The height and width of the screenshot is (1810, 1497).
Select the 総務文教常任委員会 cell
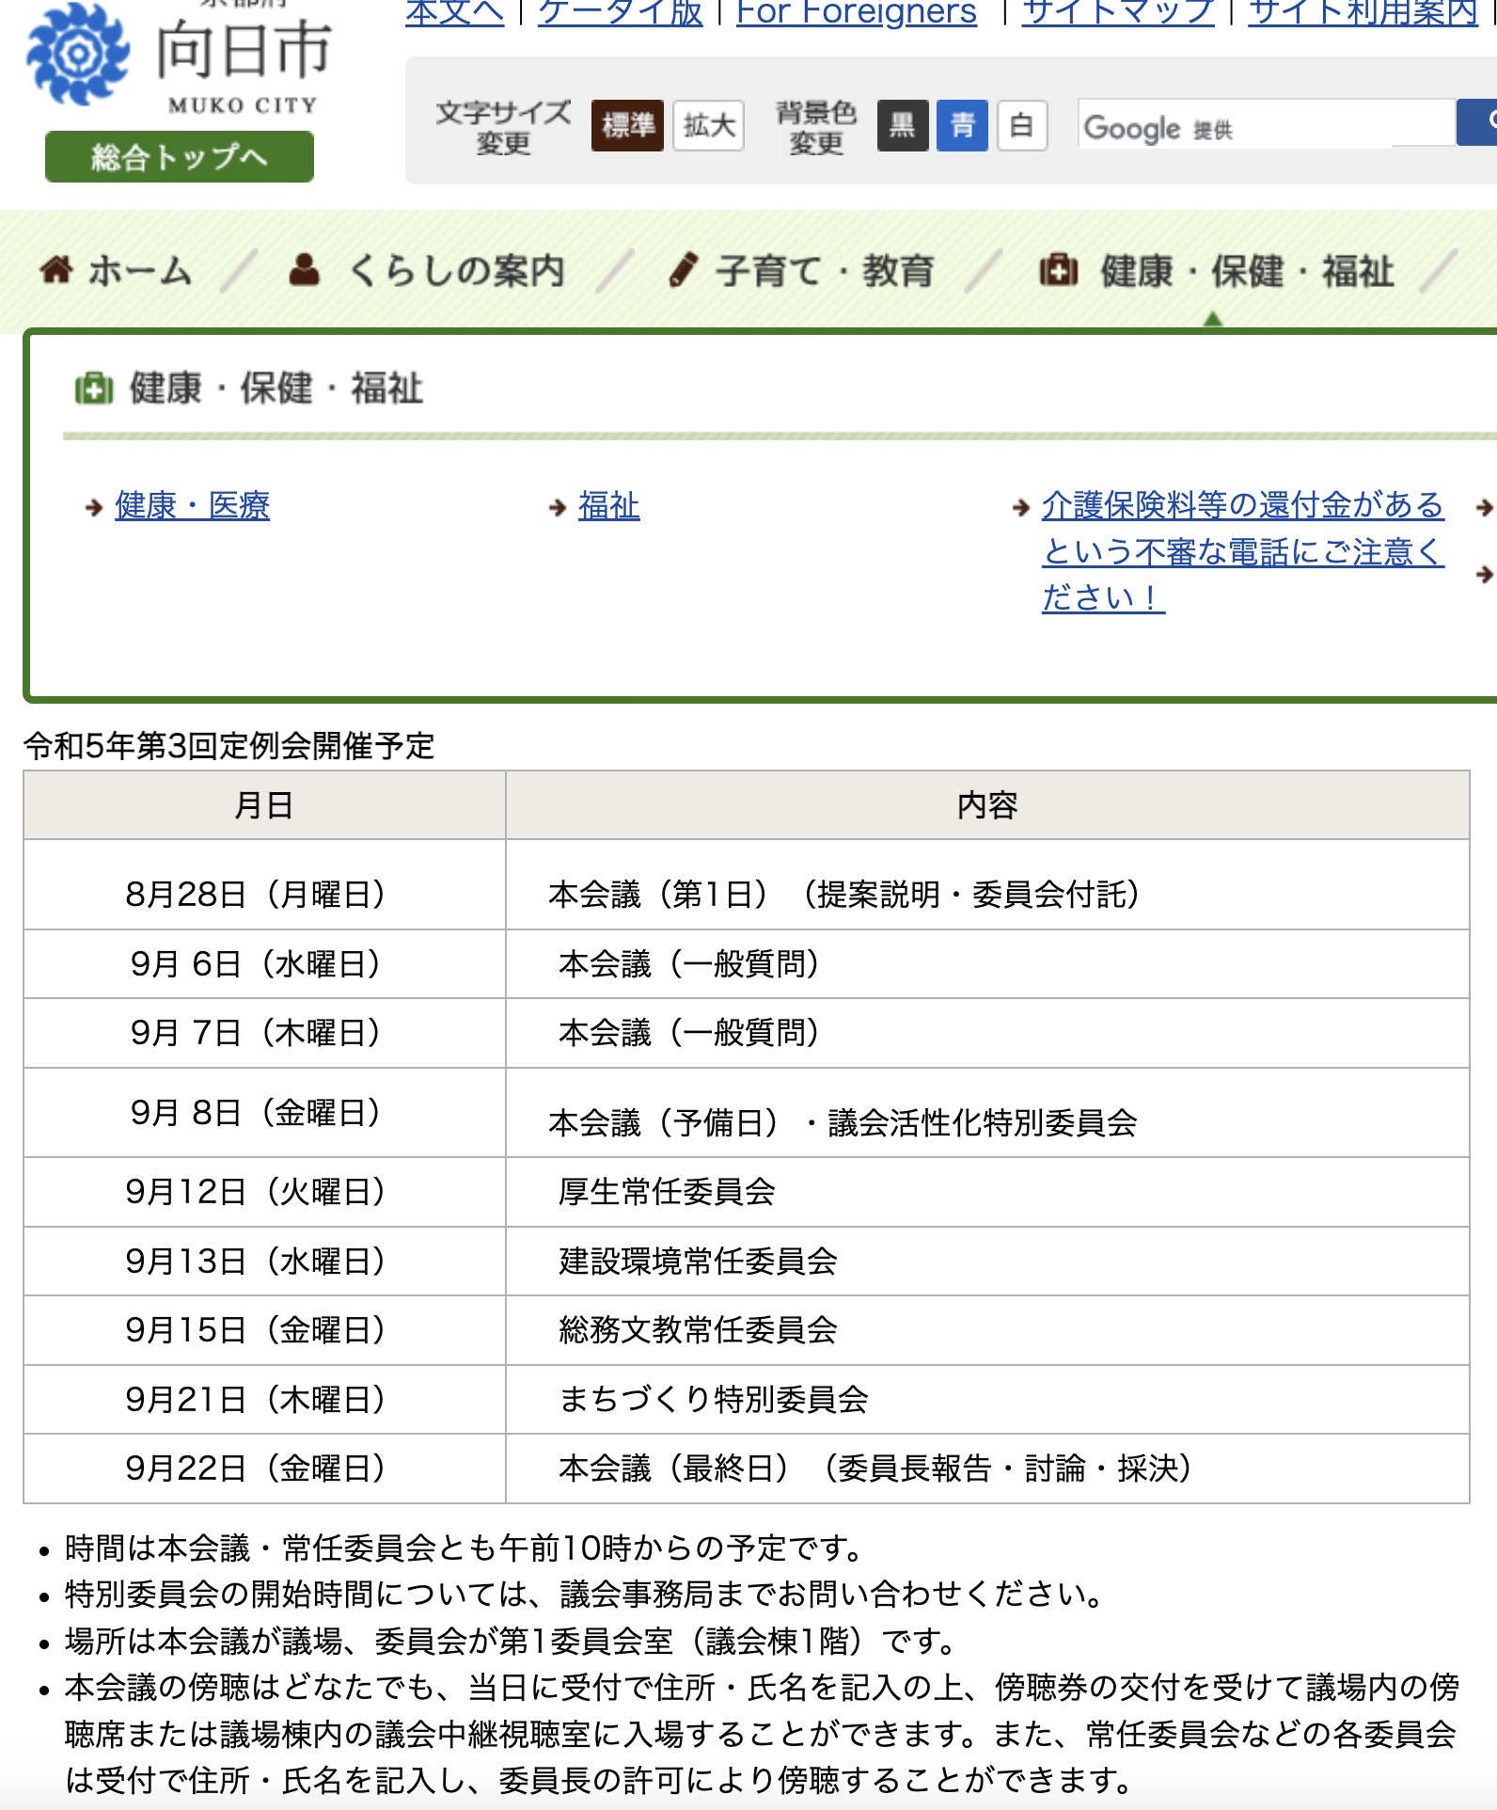tap(987, 1330)
